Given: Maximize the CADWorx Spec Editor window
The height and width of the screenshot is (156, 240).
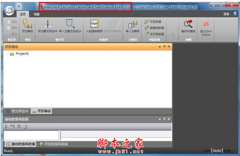Looking at the screenshot, I should (221, 5).
